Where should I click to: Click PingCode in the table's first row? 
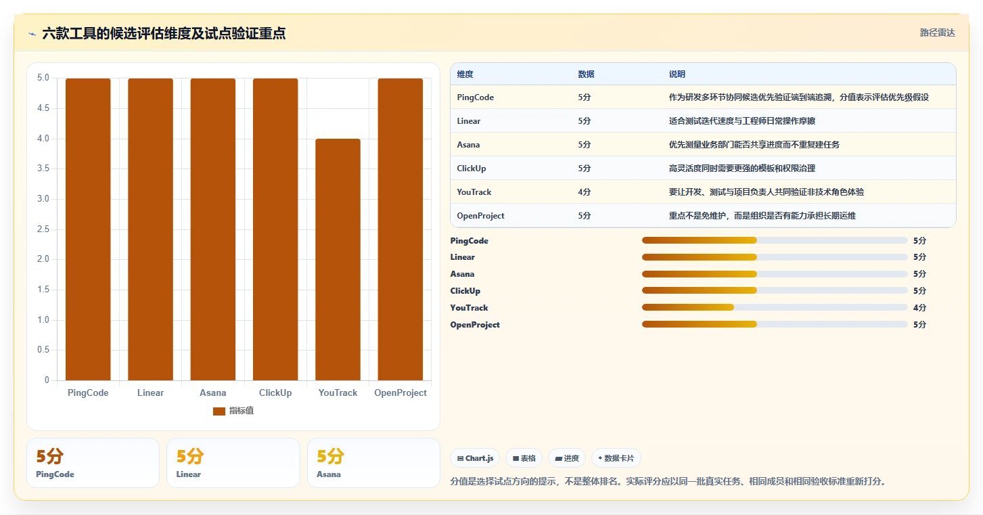click(476, 97)
